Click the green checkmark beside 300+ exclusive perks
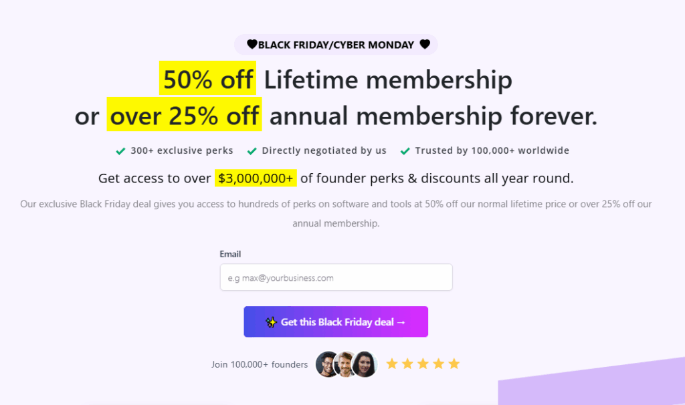This screenshot has height=405, width=685. pos(120,151)
